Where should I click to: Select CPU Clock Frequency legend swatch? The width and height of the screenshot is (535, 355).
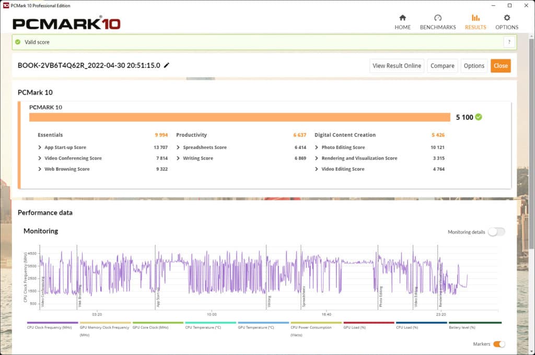(x=53, y=322)
